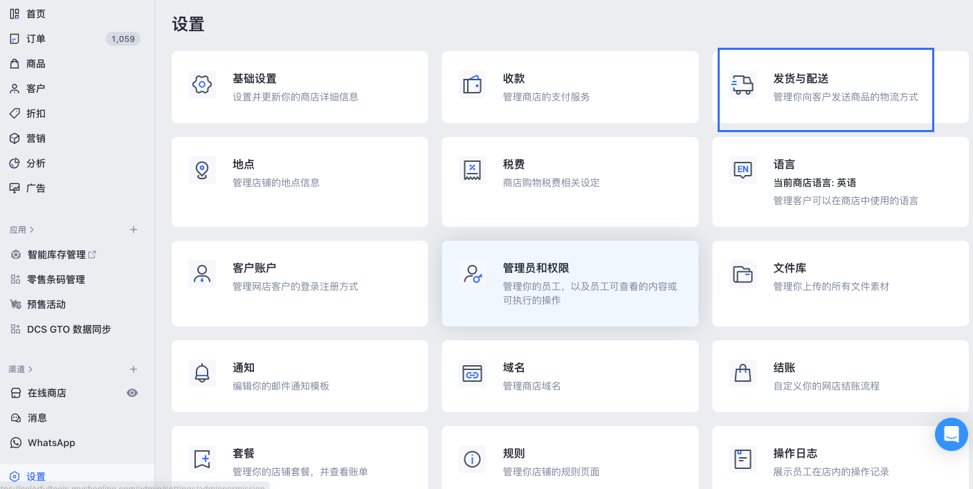
Task: Expand the 渠道 section chevron
Action: coord(30,369)
